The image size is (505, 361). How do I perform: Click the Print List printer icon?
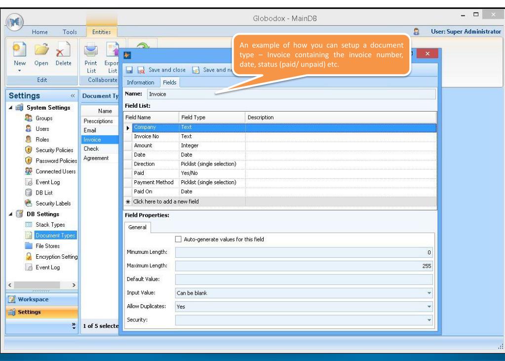pyautogui.click(x=91, y=49)
